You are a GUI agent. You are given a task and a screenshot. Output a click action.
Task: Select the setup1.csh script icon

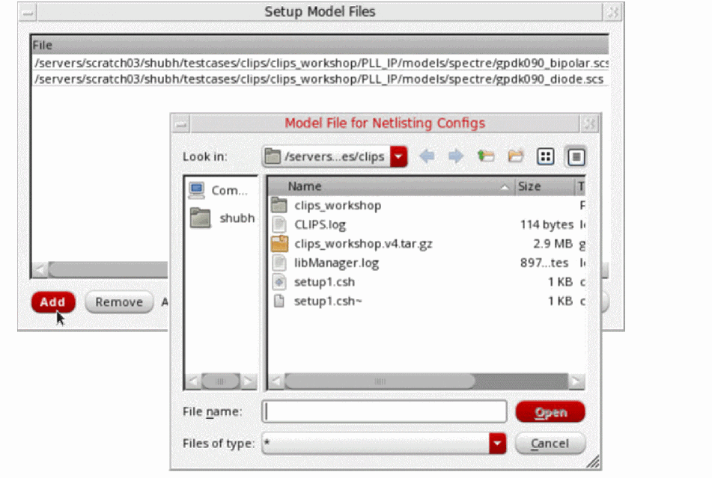[279, 282]
